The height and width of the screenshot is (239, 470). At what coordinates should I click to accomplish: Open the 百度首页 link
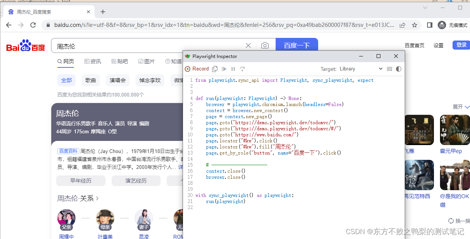coord(415,45)
